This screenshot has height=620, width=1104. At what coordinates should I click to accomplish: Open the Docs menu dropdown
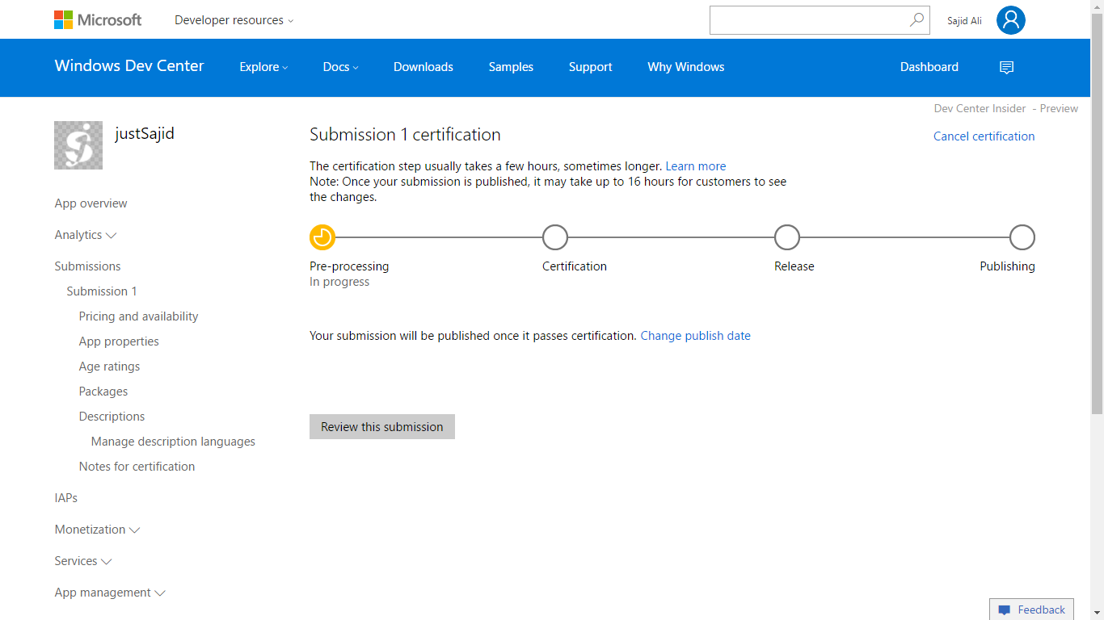pos(340,67)
